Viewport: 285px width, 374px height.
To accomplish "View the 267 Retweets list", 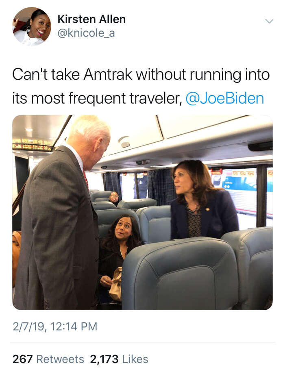I will (x=48, y=359).
